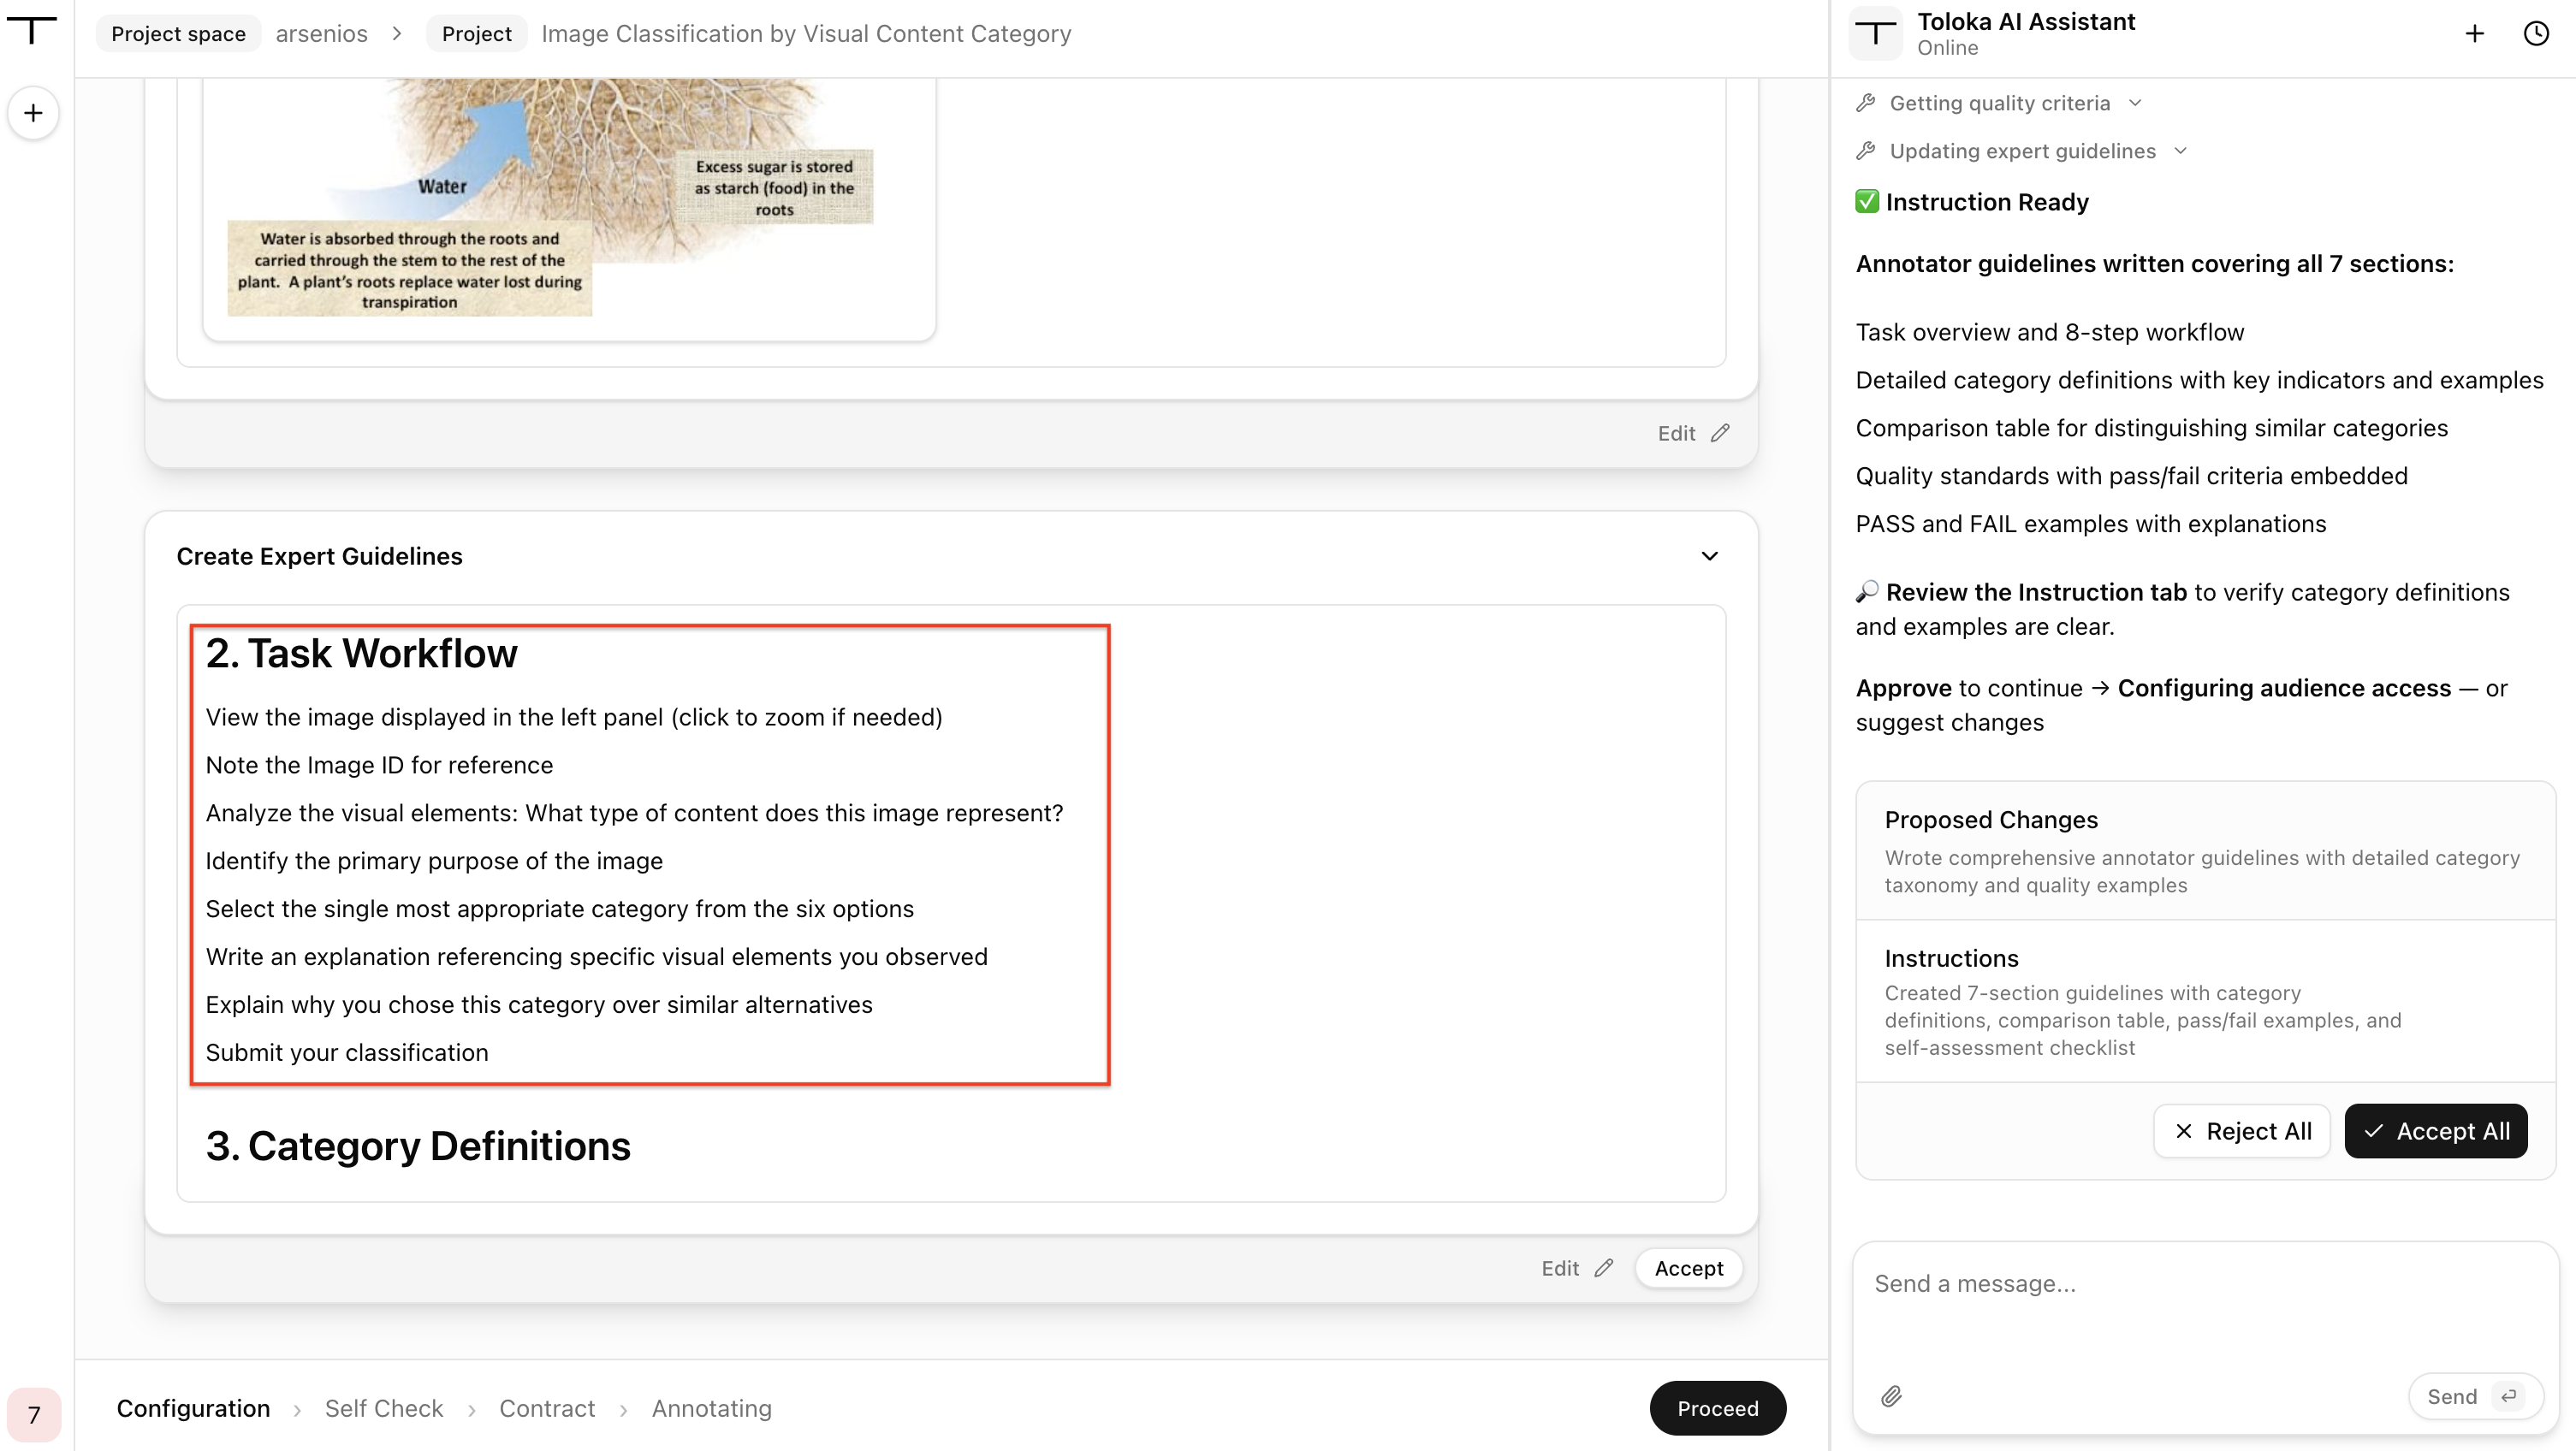Click pencil icon beside Edit near Accept
The width and height of the screenshot is (2576, 1451).
[1604, 1268]
